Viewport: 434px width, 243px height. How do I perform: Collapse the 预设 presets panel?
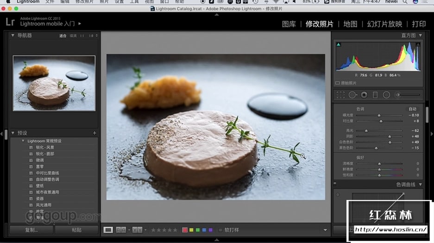(13, 133)
